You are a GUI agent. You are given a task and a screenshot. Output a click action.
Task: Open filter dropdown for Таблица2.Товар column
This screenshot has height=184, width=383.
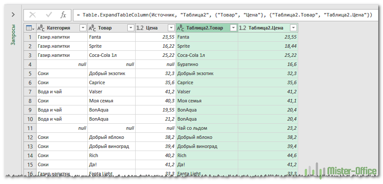tap(233, 28)
